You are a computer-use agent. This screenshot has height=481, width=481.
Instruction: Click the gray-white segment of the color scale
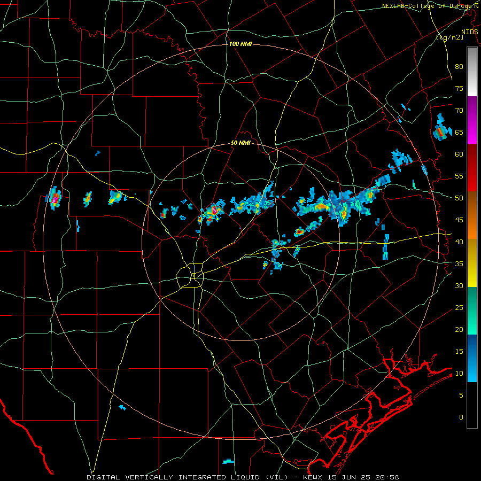(472, 72)
